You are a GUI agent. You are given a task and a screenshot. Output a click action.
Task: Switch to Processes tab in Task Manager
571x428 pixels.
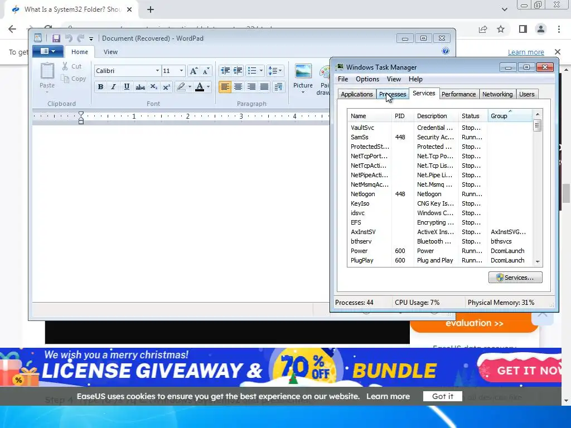tap(392, 94)
